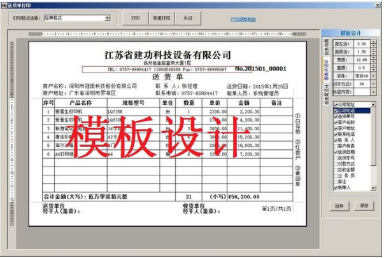Screen dimensions: 384x258
Task: Open the 字体 picker button beside 宋体10
Action: pyautogui.click(x=373, y=76)
